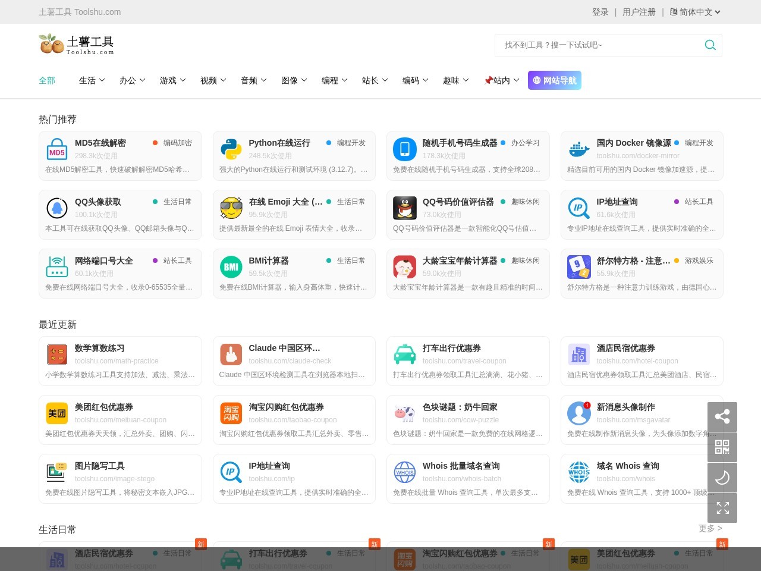The width and height of the screenshot is (761, 571).
Task: Click the Docker 镜像源 whale icon
Action: (579, 149)
